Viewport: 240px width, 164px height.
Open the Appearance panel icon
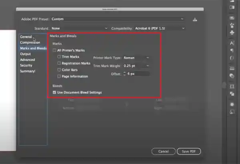coord(232,104)
